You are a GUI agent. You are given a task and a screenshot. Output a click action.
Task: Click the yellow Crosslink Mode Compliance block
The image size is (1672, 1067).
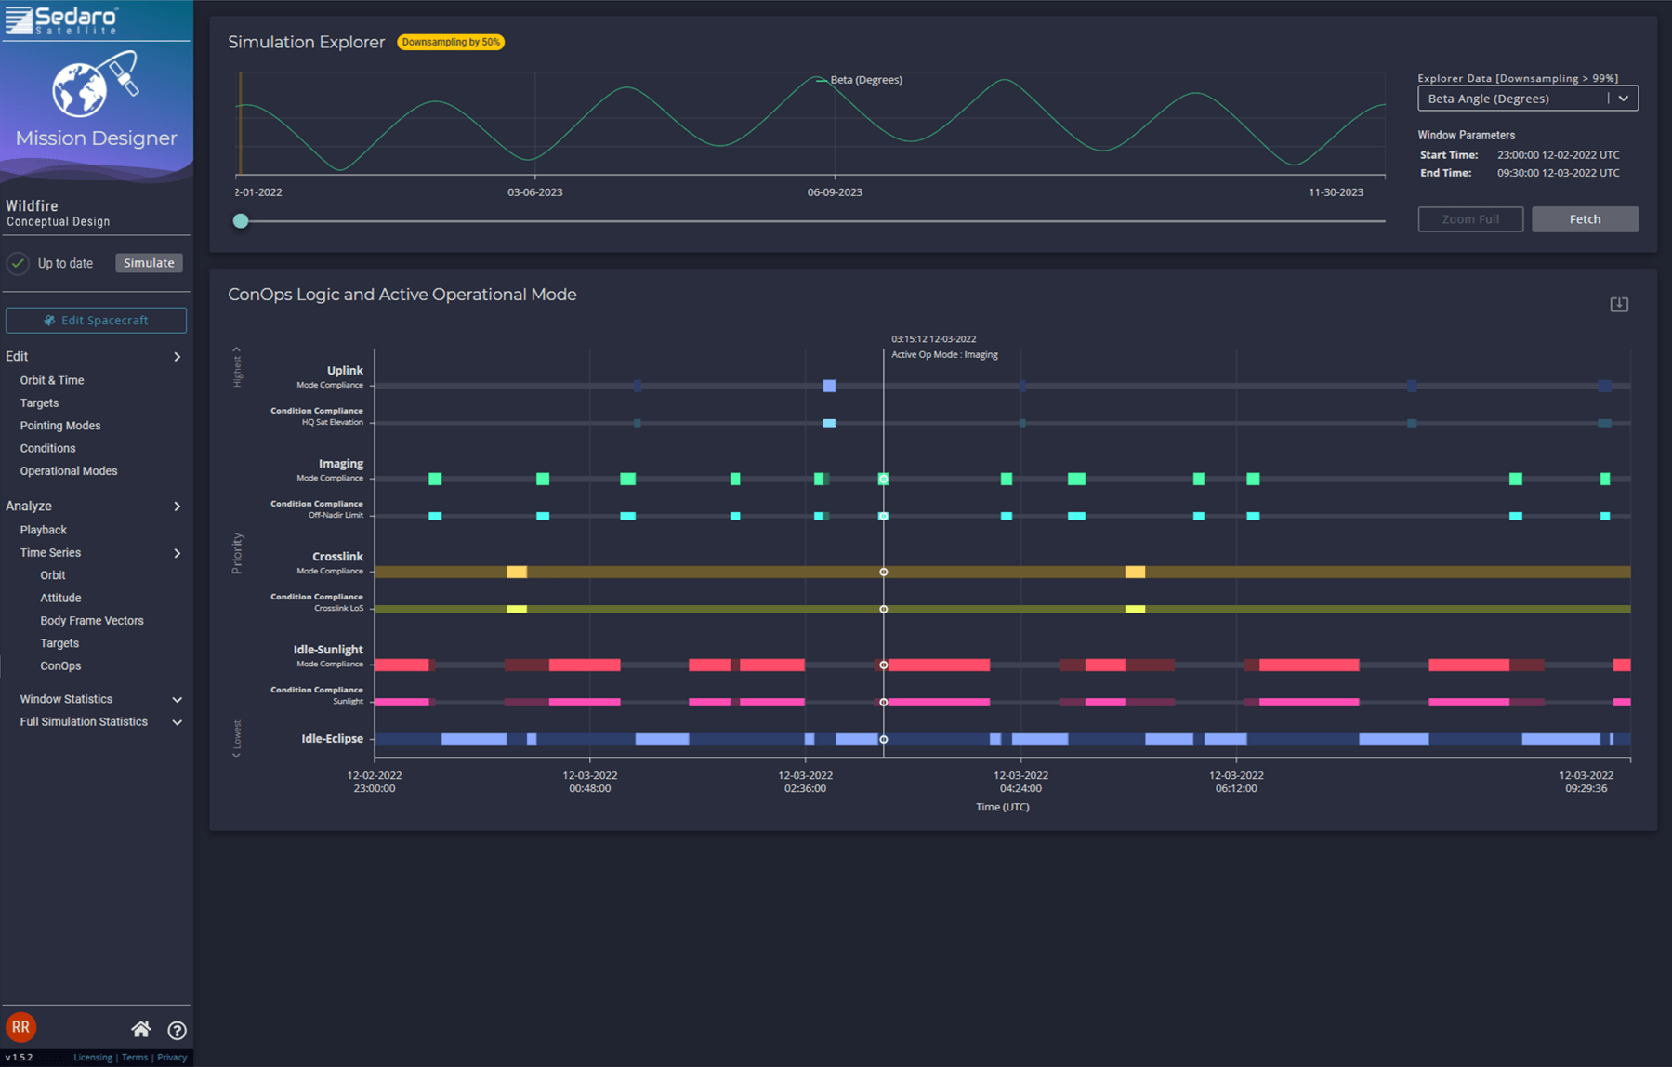[517, 572]
